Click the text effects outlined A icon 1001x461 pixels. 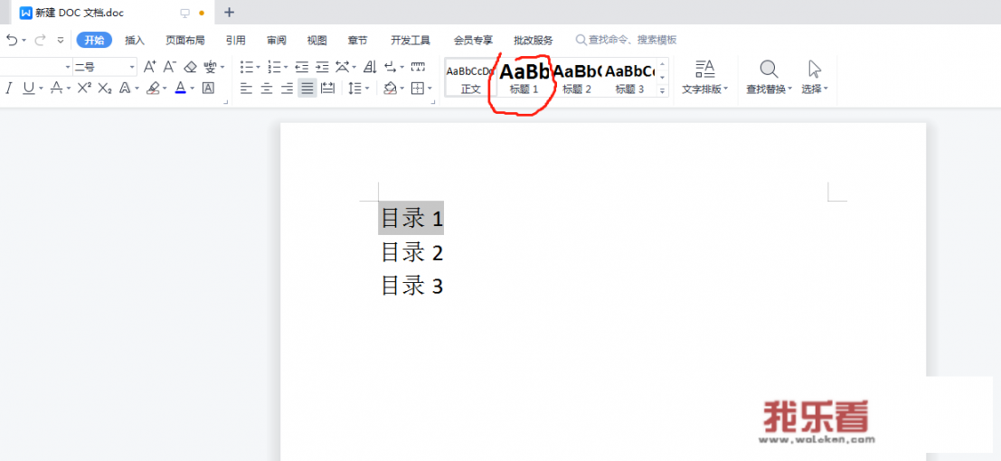pos(125,88)
